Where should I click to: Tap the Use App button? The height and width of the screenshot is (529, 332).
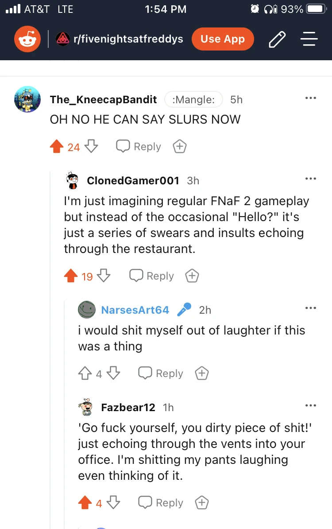click(x=223, y=39)
